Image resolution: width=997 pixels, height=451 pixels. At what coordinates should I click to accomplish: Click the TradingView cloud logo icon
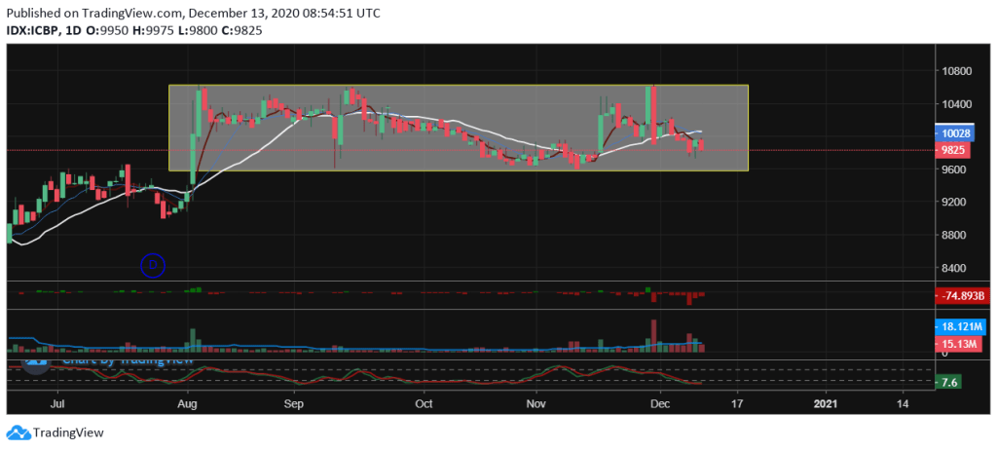18,432
